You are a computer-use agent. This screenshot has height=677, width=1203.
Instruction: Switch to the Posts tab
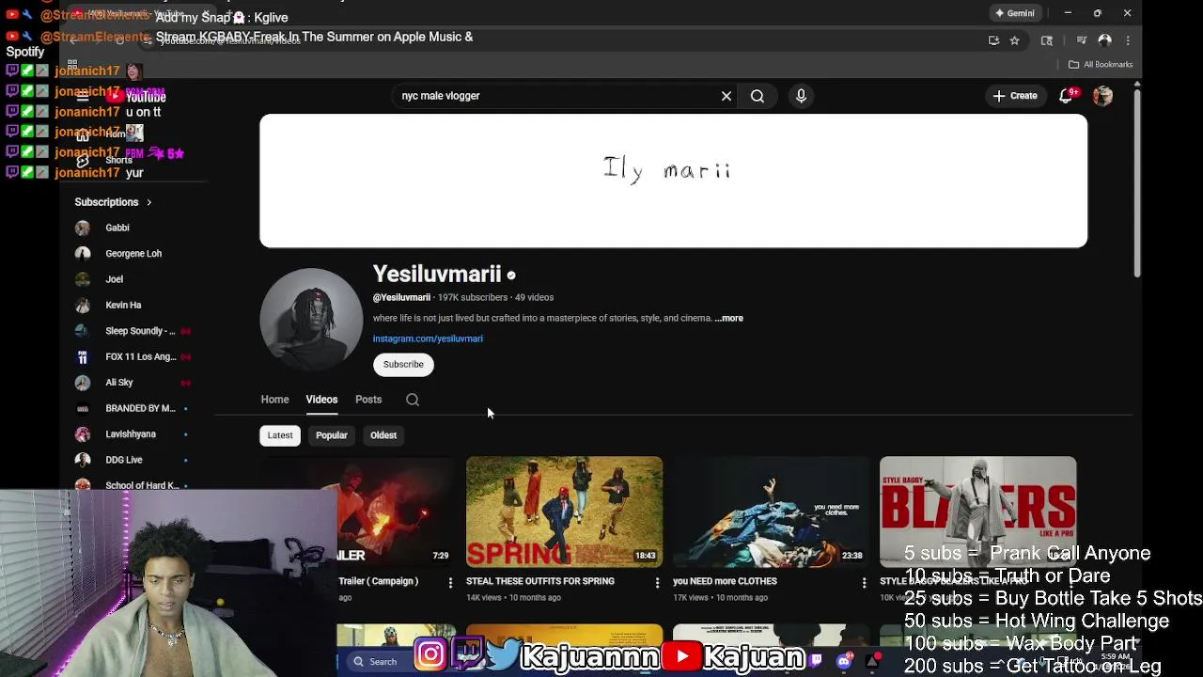point(368,400)
